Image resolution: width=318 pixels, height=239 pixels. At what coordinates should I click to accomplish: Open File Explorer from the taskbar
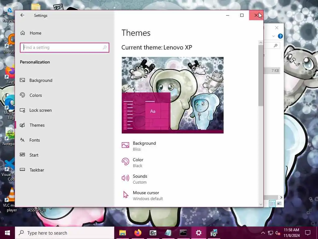click(x=122, y=233)
